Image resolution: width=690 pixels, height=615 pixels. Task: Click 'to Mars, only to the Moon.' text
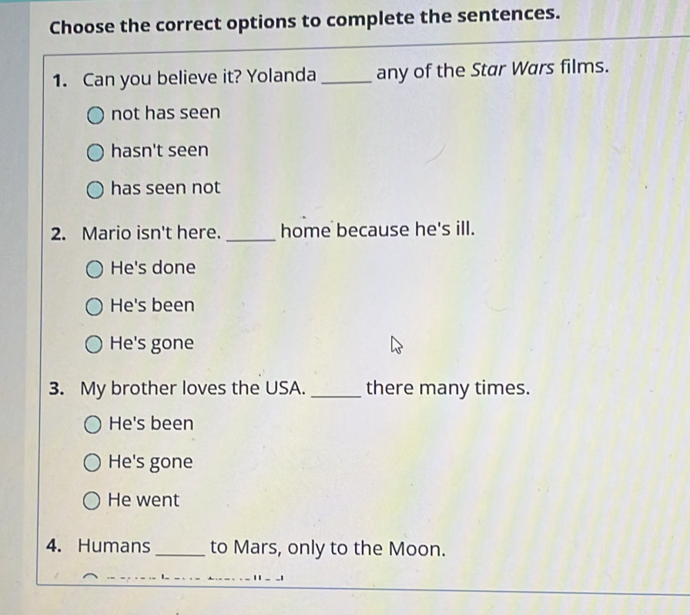(327, 549)
